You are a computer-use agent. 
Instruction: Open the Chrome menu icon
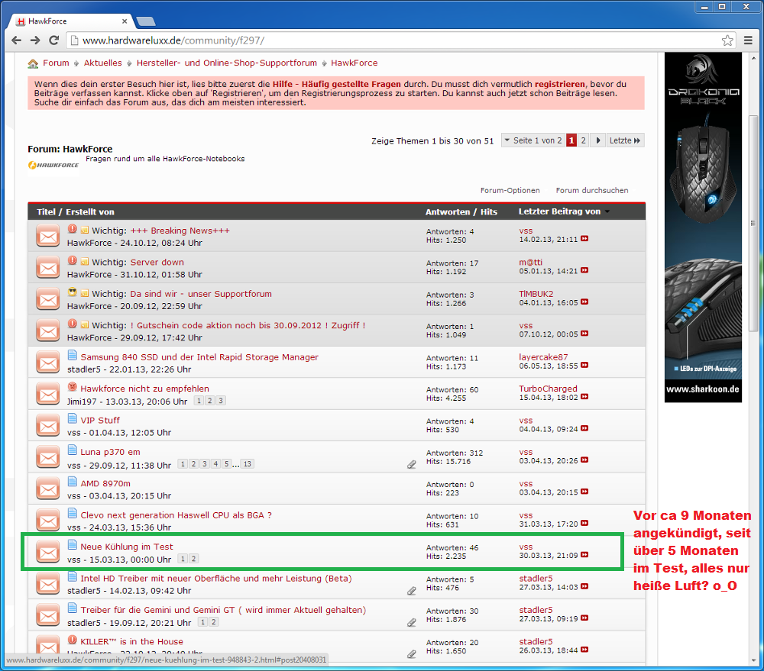[748, 40]
